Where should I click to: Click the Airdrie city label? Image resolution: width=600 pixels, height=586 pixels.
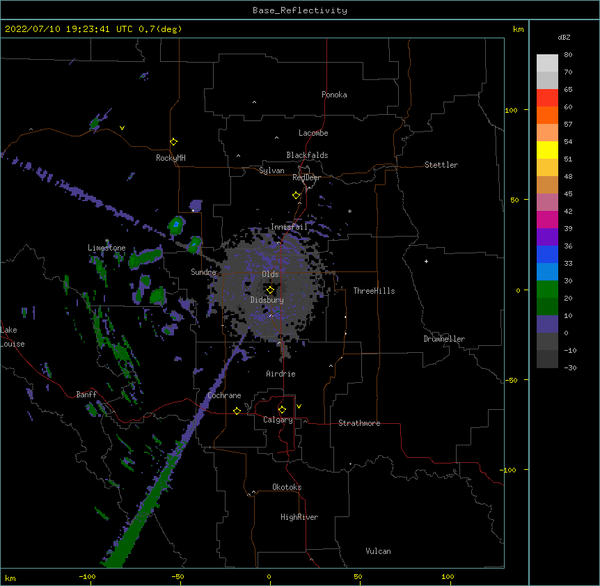[x=281, y=374]
